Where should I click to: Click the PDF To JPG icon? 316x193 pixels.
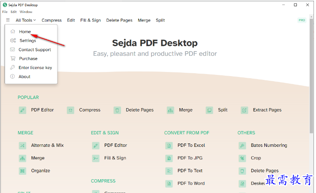[x=169, y=158]
